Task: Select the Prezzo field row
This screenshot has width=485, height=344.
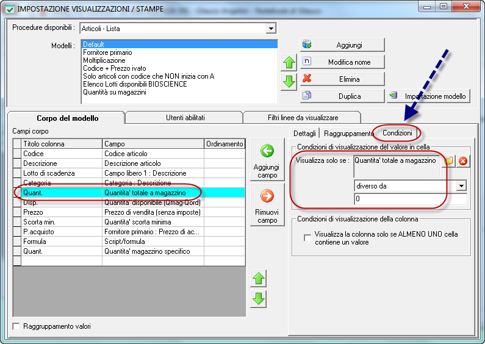Action: coord(129,212)
